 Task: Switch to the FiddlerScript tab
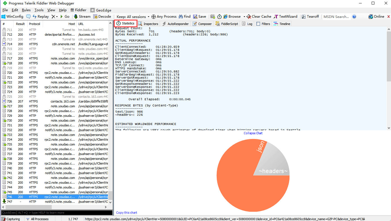pos(227,24)
